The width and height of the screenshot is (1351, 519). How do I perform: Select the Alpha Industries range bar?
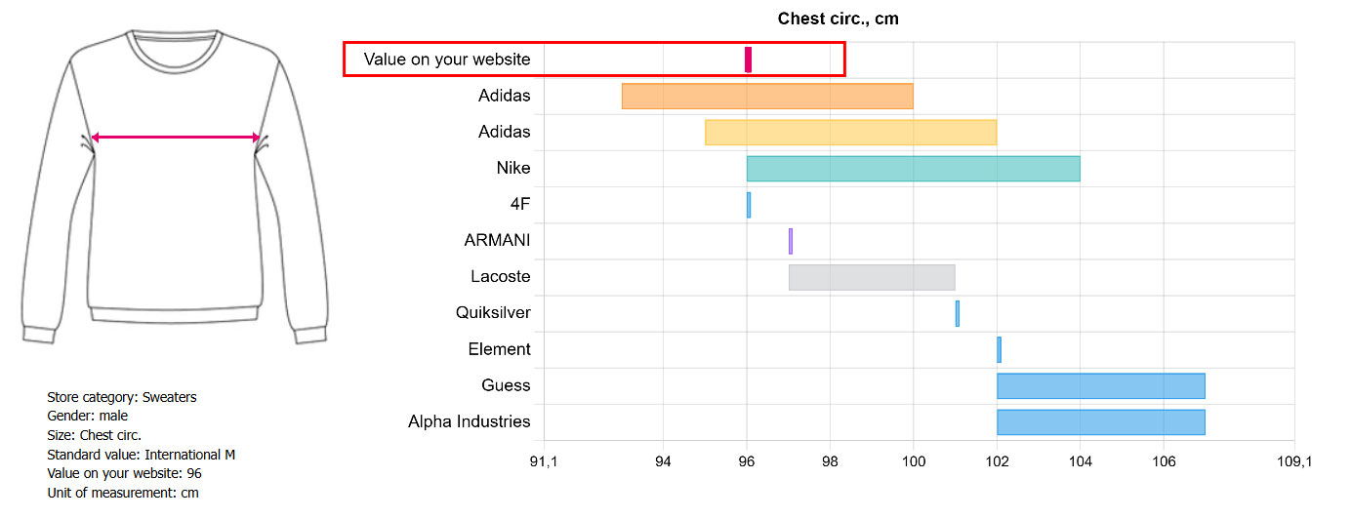click(1101, 421)
